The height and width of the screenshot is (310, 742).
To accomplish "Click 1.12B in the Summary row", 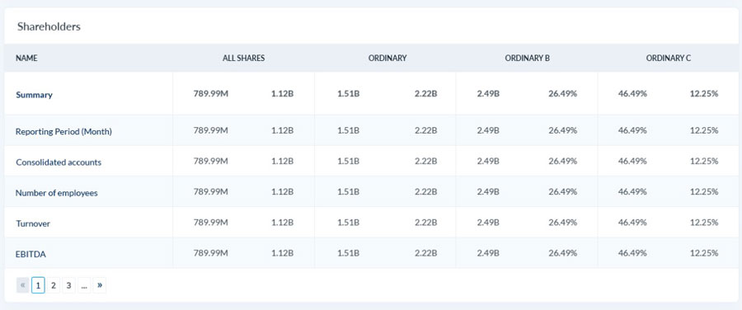I will point(283,94).
